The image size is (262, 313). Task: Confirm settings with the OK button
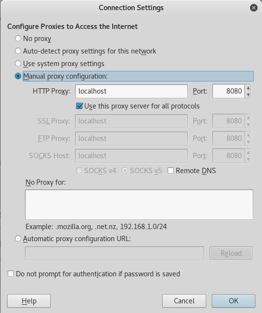234,301
